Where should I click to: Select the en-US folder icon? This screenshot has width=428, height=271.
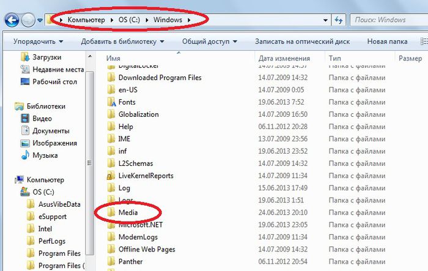pyautogui.click(x=111, y=90)
